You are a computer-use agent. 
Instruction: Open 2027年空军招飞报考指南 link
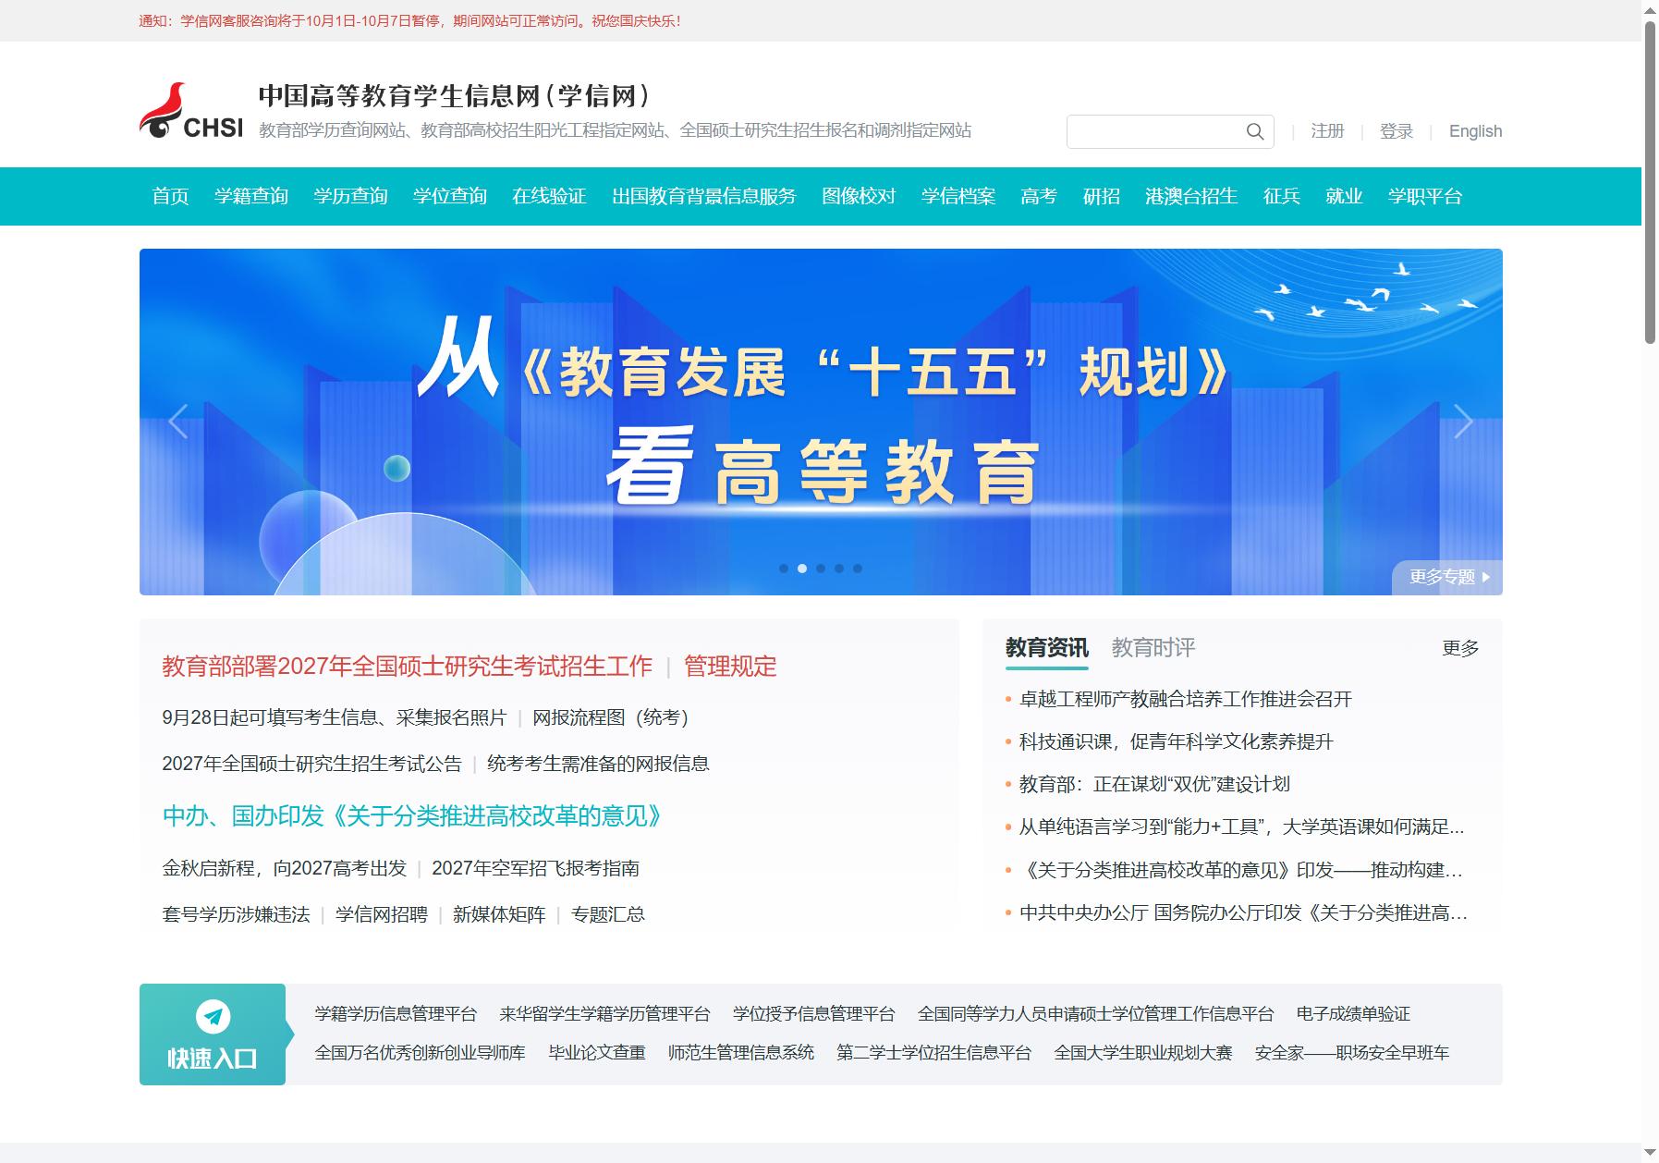pyautogui.click(x=535, y=868)
